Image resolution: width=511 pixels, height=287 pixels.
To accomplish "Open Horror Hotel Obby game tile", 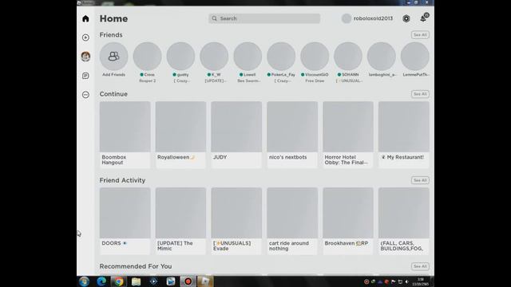I will click(348, 135).
